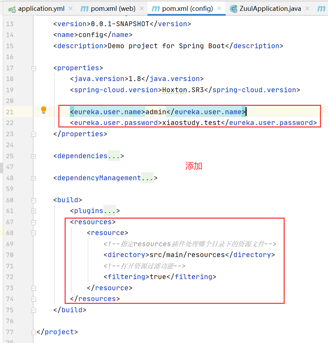Click the resources end fold marker on line 74
Screen dimensions: 328x343
pos(34,299)
